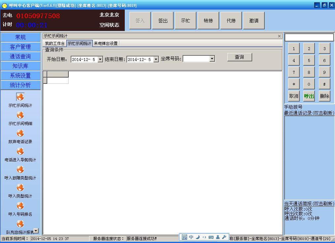Switch to the 来电弹出设置 tab
This screenshot has height=243, width=335.
(106, 44)
